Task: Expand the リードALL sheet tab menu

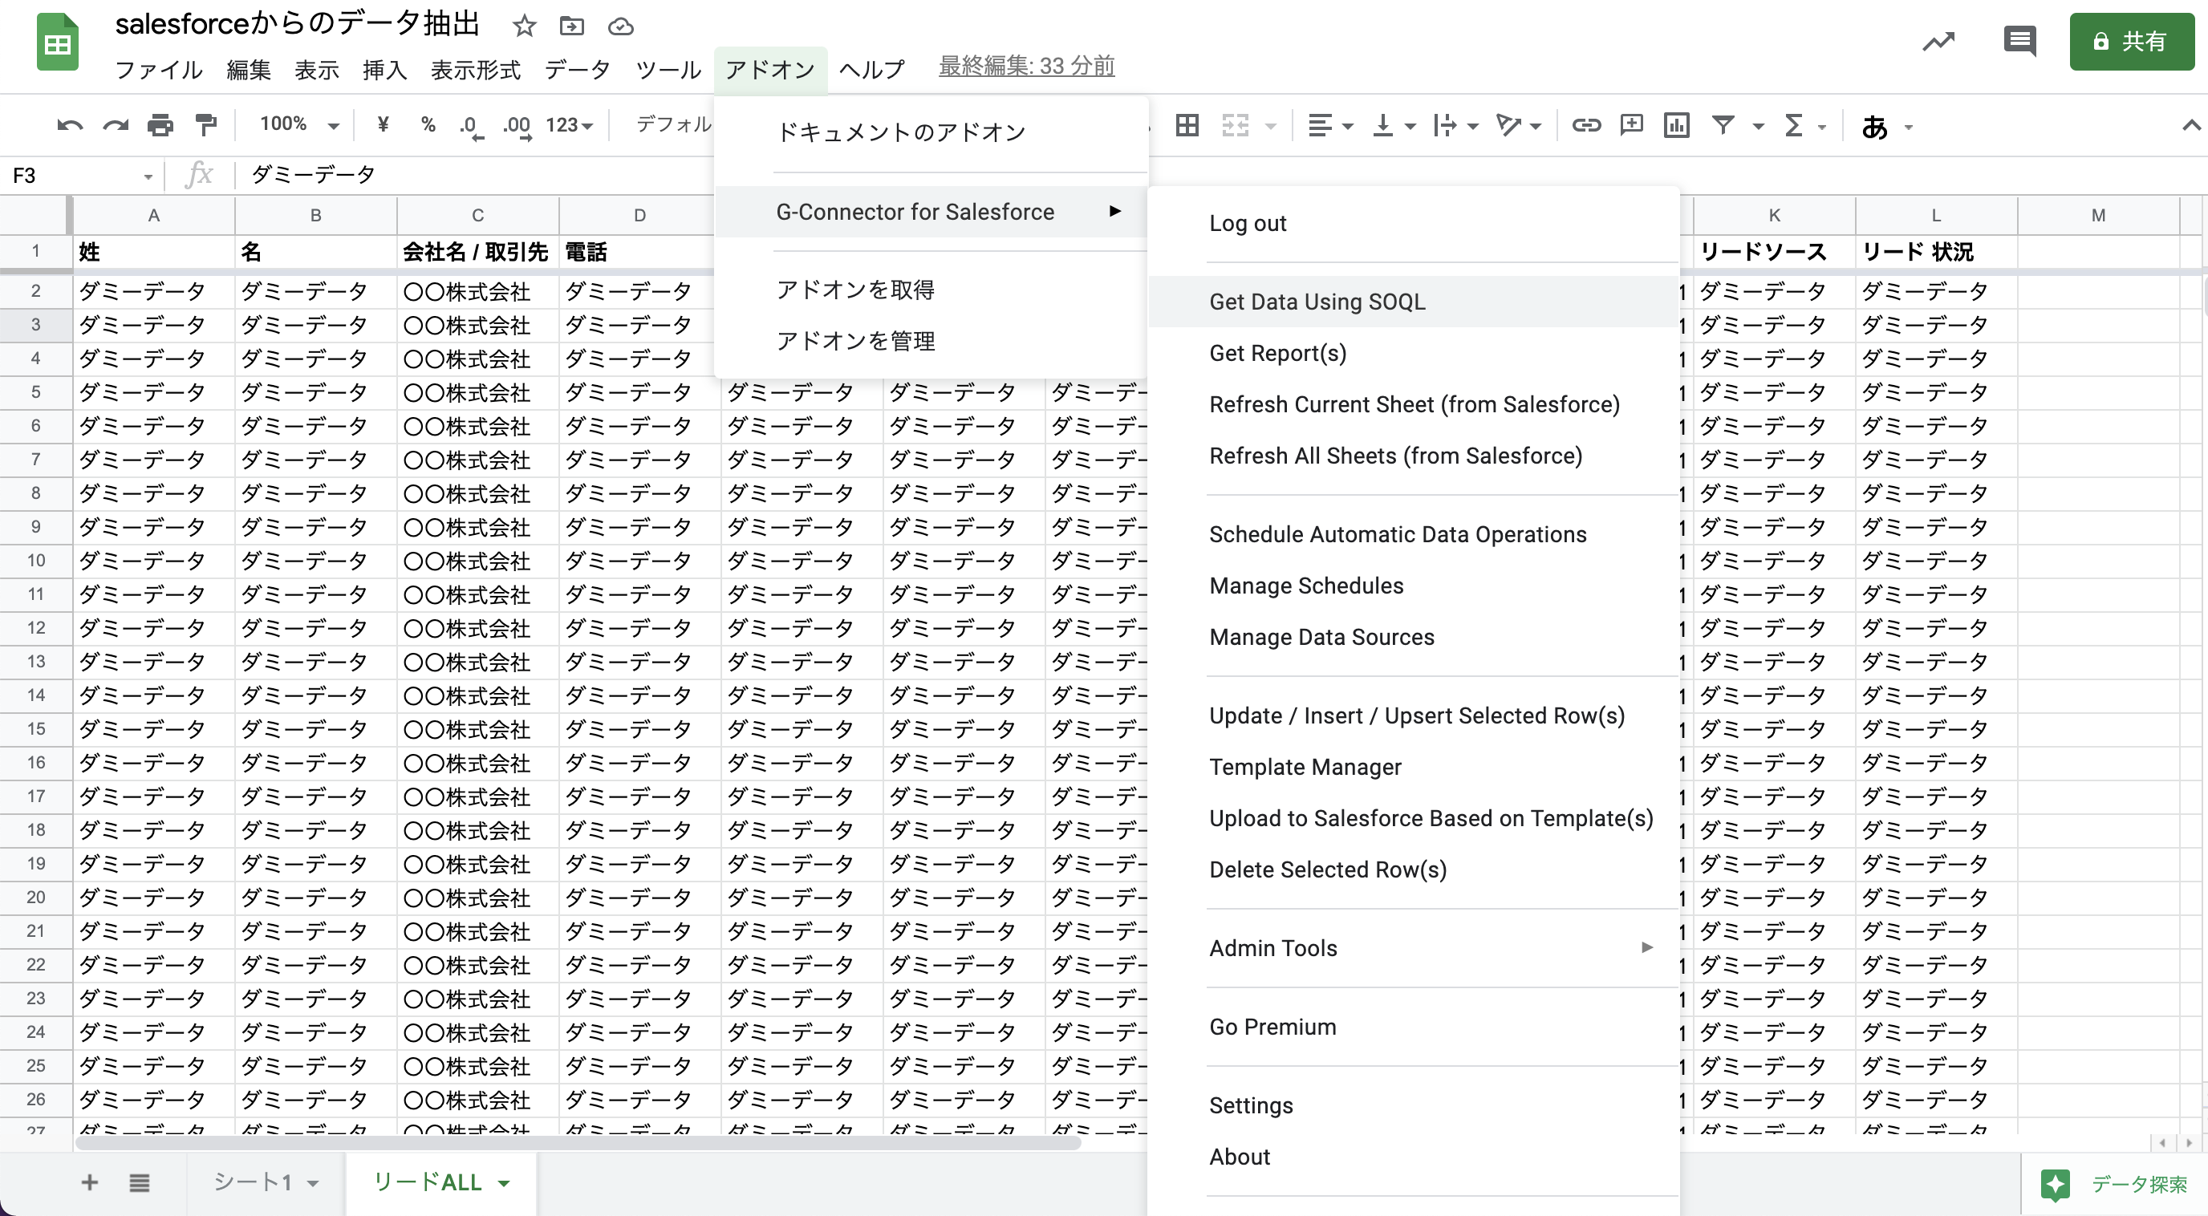Action: (x=504, y=1183)
